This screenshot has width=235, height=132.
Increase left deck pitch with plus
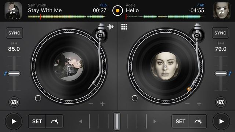tap(102, 104)
